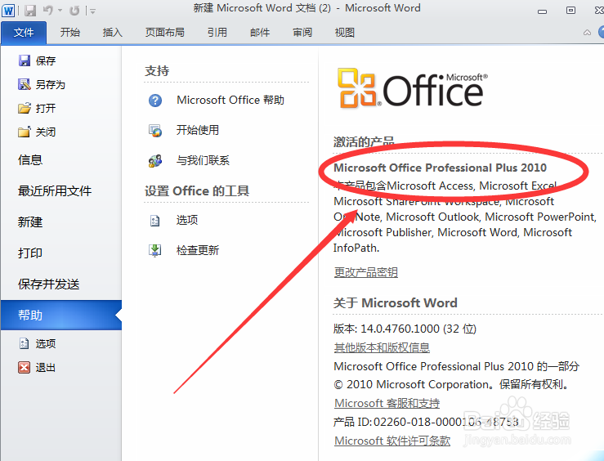Click the Word application icon in title bar
This screenshot has width=604, height=461.
click(10, 11)
